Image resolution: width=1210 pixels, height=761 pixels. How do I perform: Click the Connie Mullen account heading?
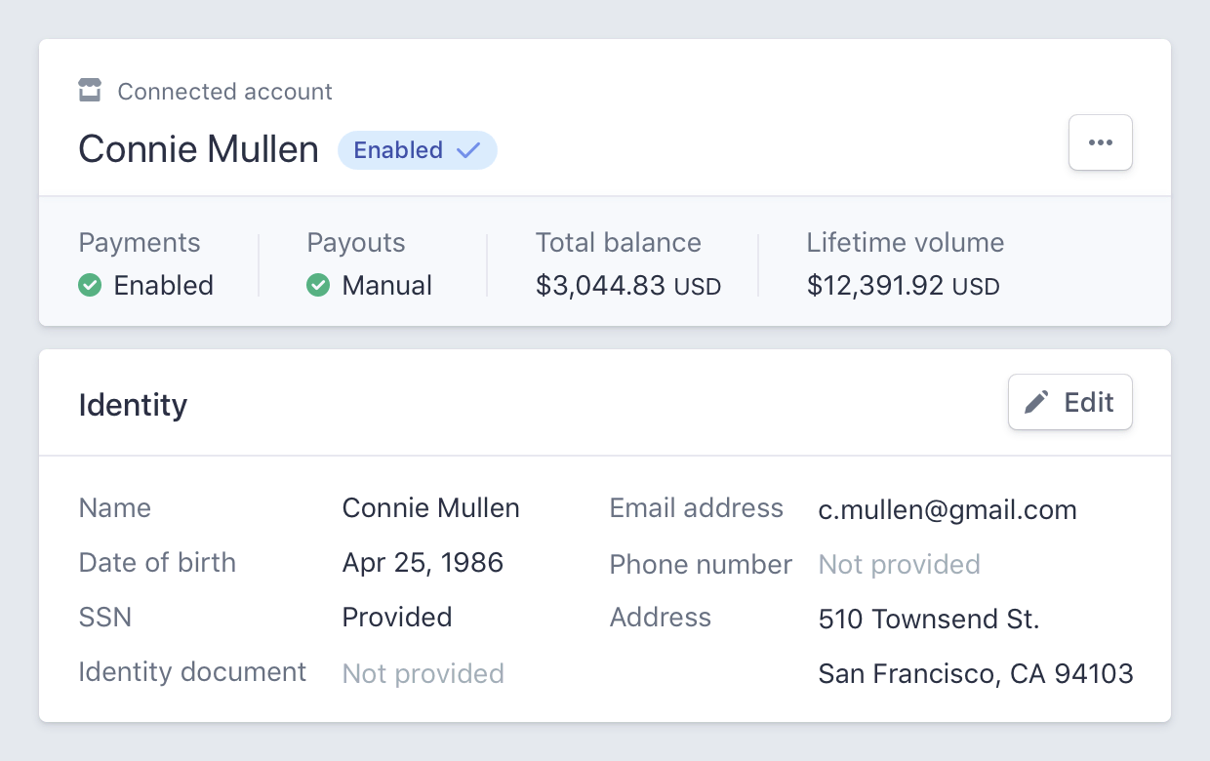pyautogui.click(x=199, y=149)
